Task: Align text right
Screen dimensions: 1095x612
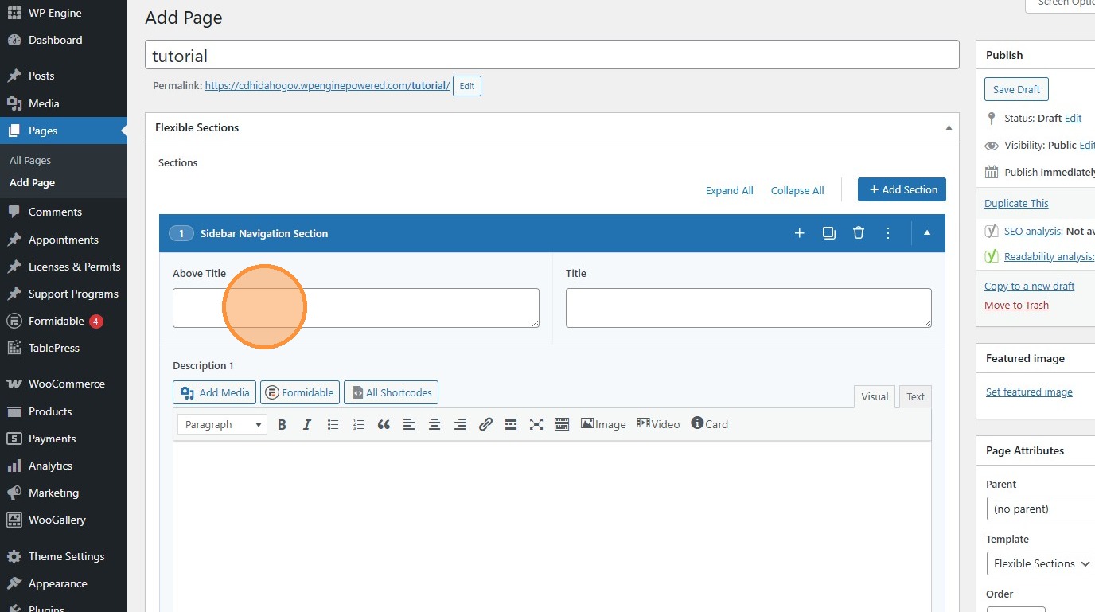Action: 460,424
